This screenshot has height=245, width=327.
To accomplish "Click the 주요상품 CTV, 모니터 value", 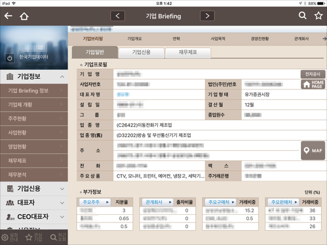I will pyautogui.click(x=160, y=176).
